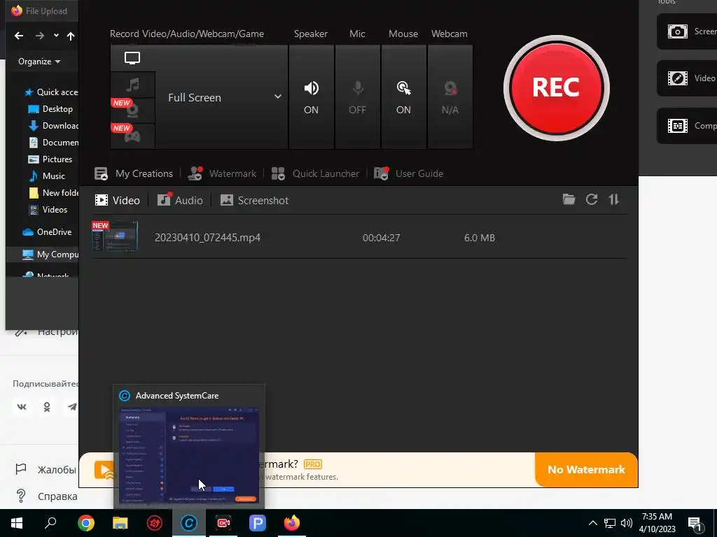Screen dimensions: 717x537
Task: Select New folder in the navigation tree
Action: (53, 193)
